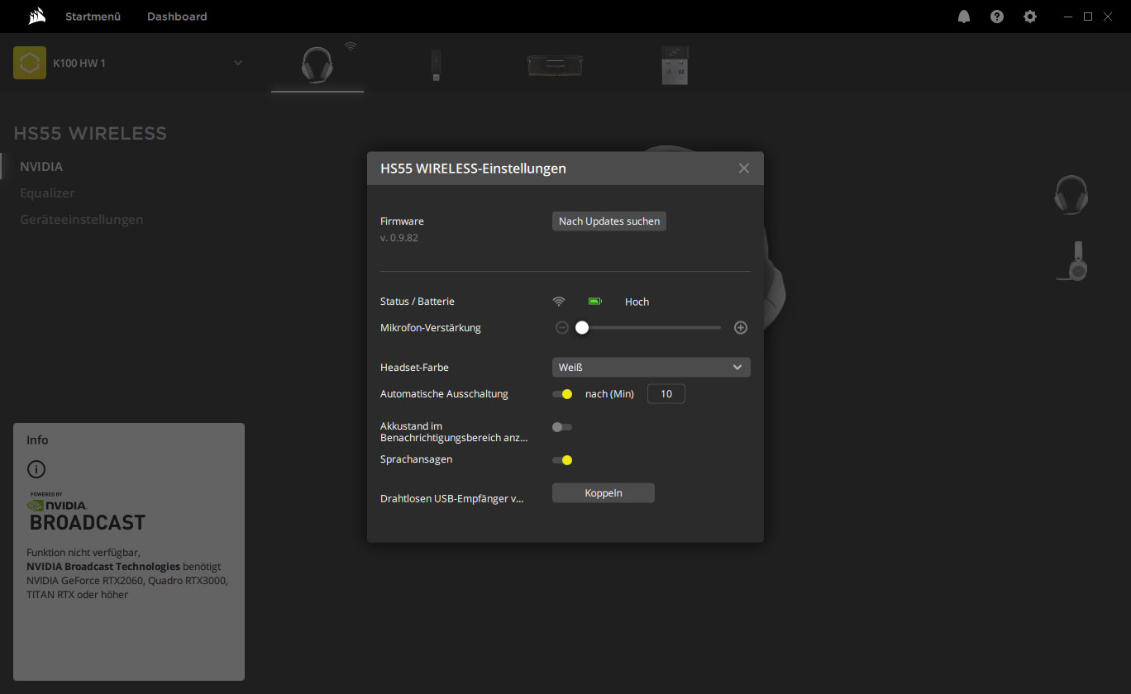Show side view headset with microphone thumbnail
Image resolution: width=1131 pixels, height=694 pixels.
[x=1073, y=261]
